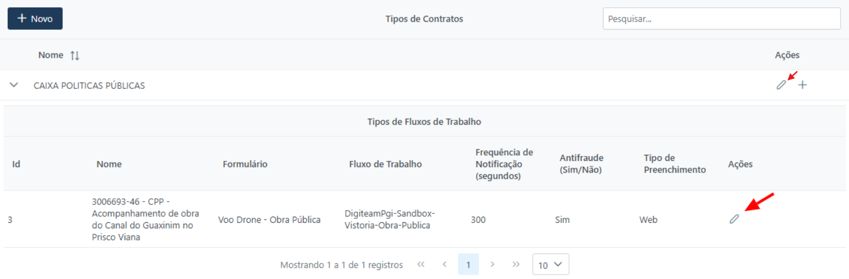
Task: Click the CAIXA POLITICAS PÚBLICAS row name
Action: 89,86
